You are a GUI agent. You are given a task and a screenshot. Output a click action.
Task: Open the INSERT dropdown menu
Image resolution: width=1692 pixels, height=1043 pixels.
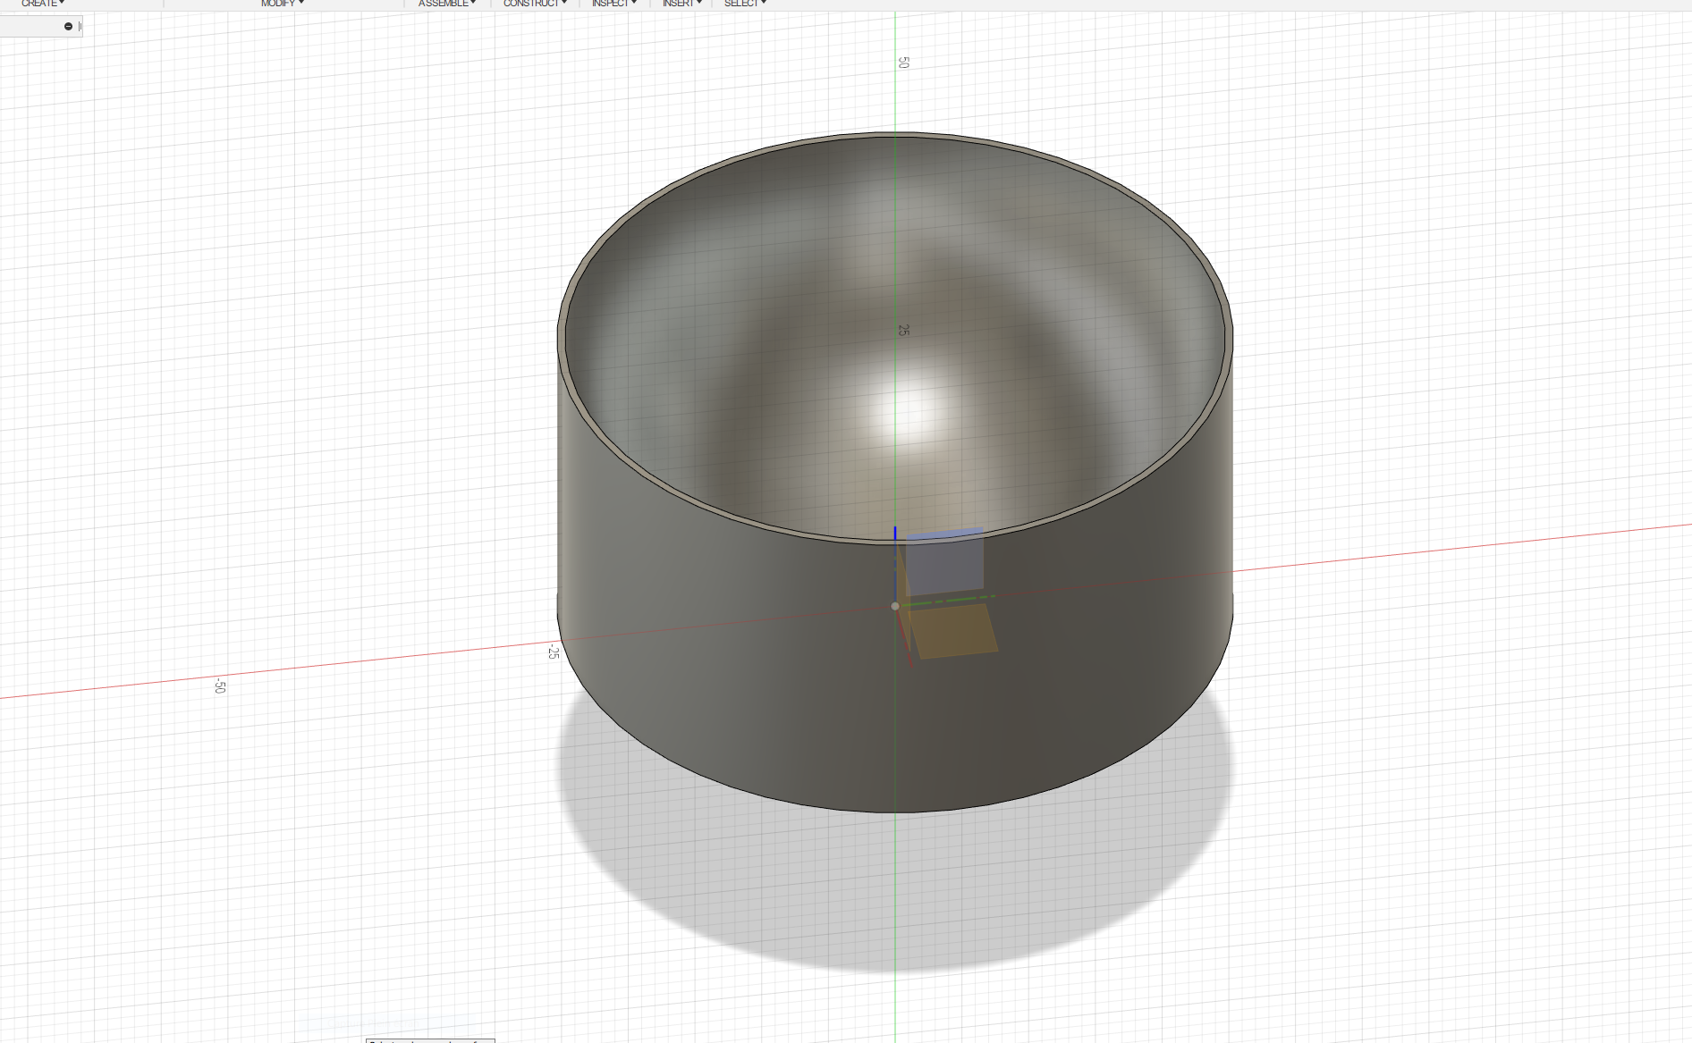(682, 4)
